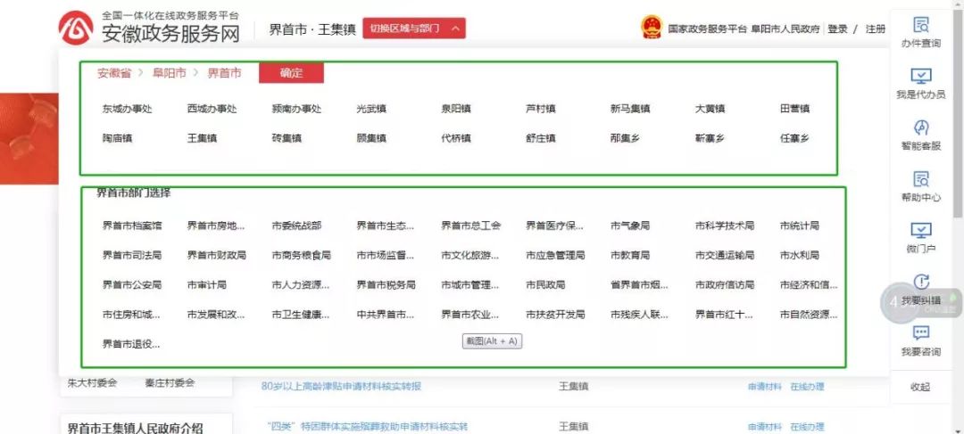
Task: Select 颍南办事处 region
Action: pos(297,109)
